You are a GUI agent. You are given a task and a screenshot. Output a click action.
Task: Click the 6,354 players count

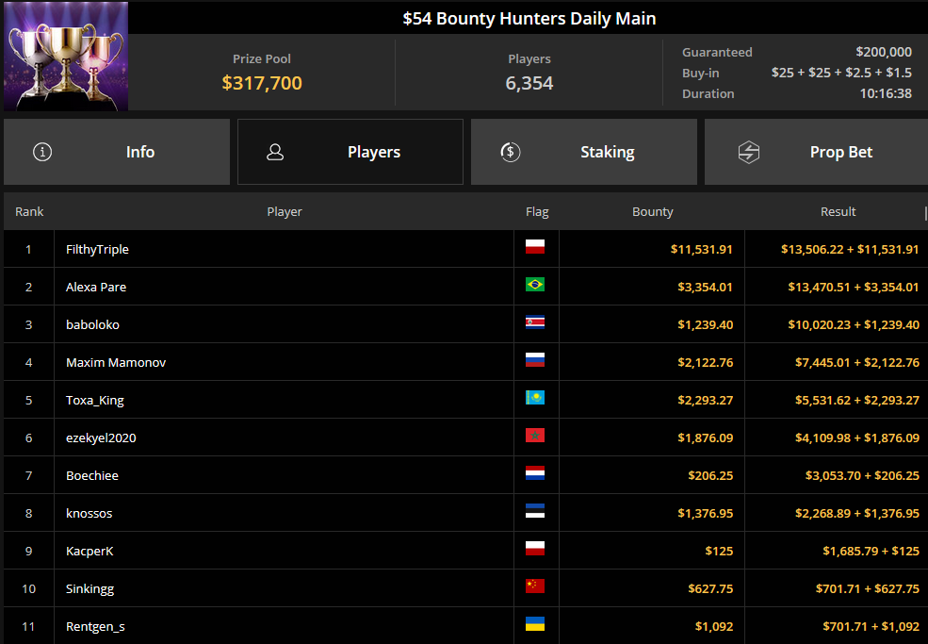(x=529, y=83)
